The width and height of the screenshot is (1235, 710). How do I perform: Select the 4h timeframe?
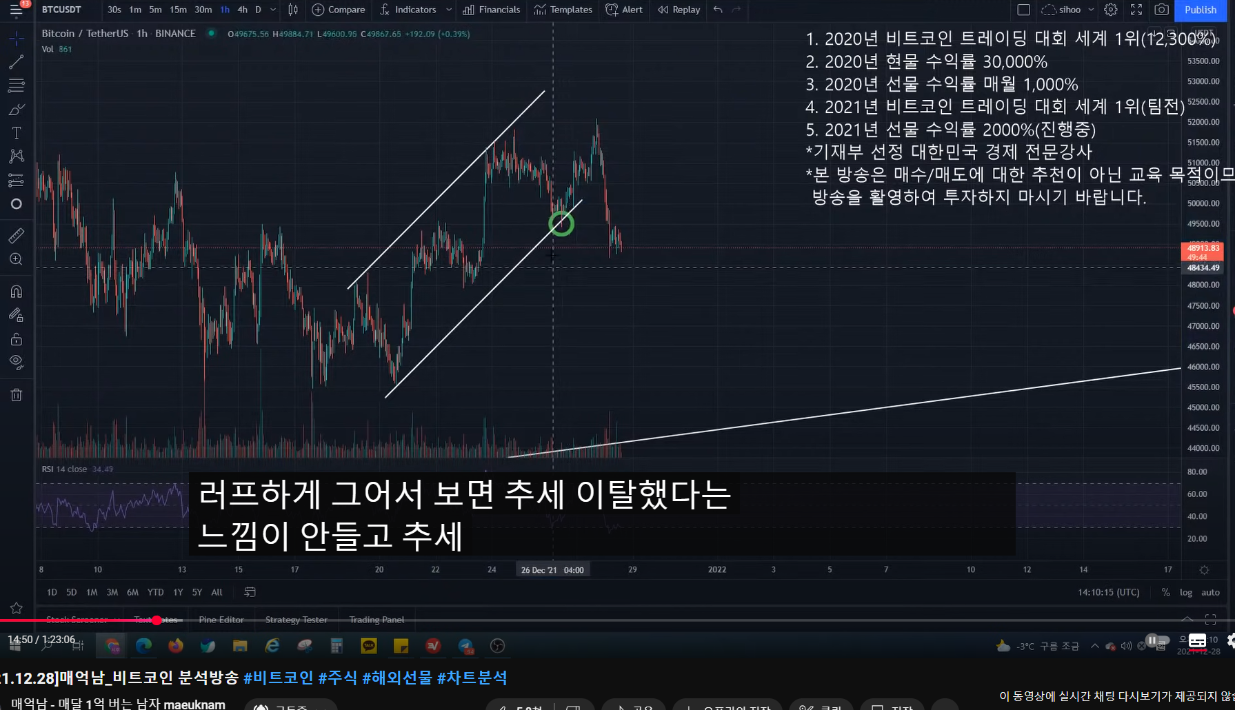(242, 10)
